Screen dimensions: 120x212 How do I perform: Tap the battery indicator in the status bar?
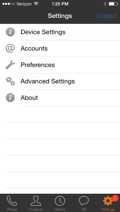[113, 4]
